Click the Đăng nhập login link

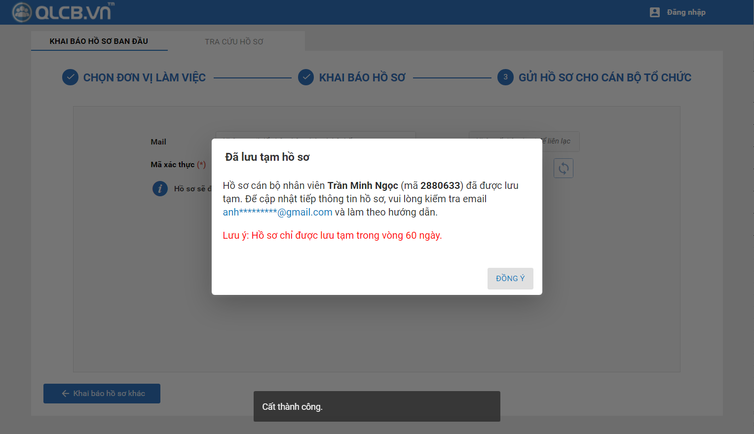(686, 12)
